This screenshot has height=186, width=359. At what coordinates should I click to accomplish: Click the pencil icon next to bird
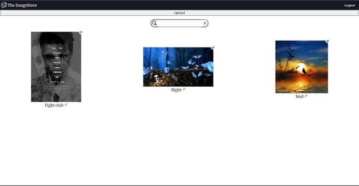click(306, 96)
